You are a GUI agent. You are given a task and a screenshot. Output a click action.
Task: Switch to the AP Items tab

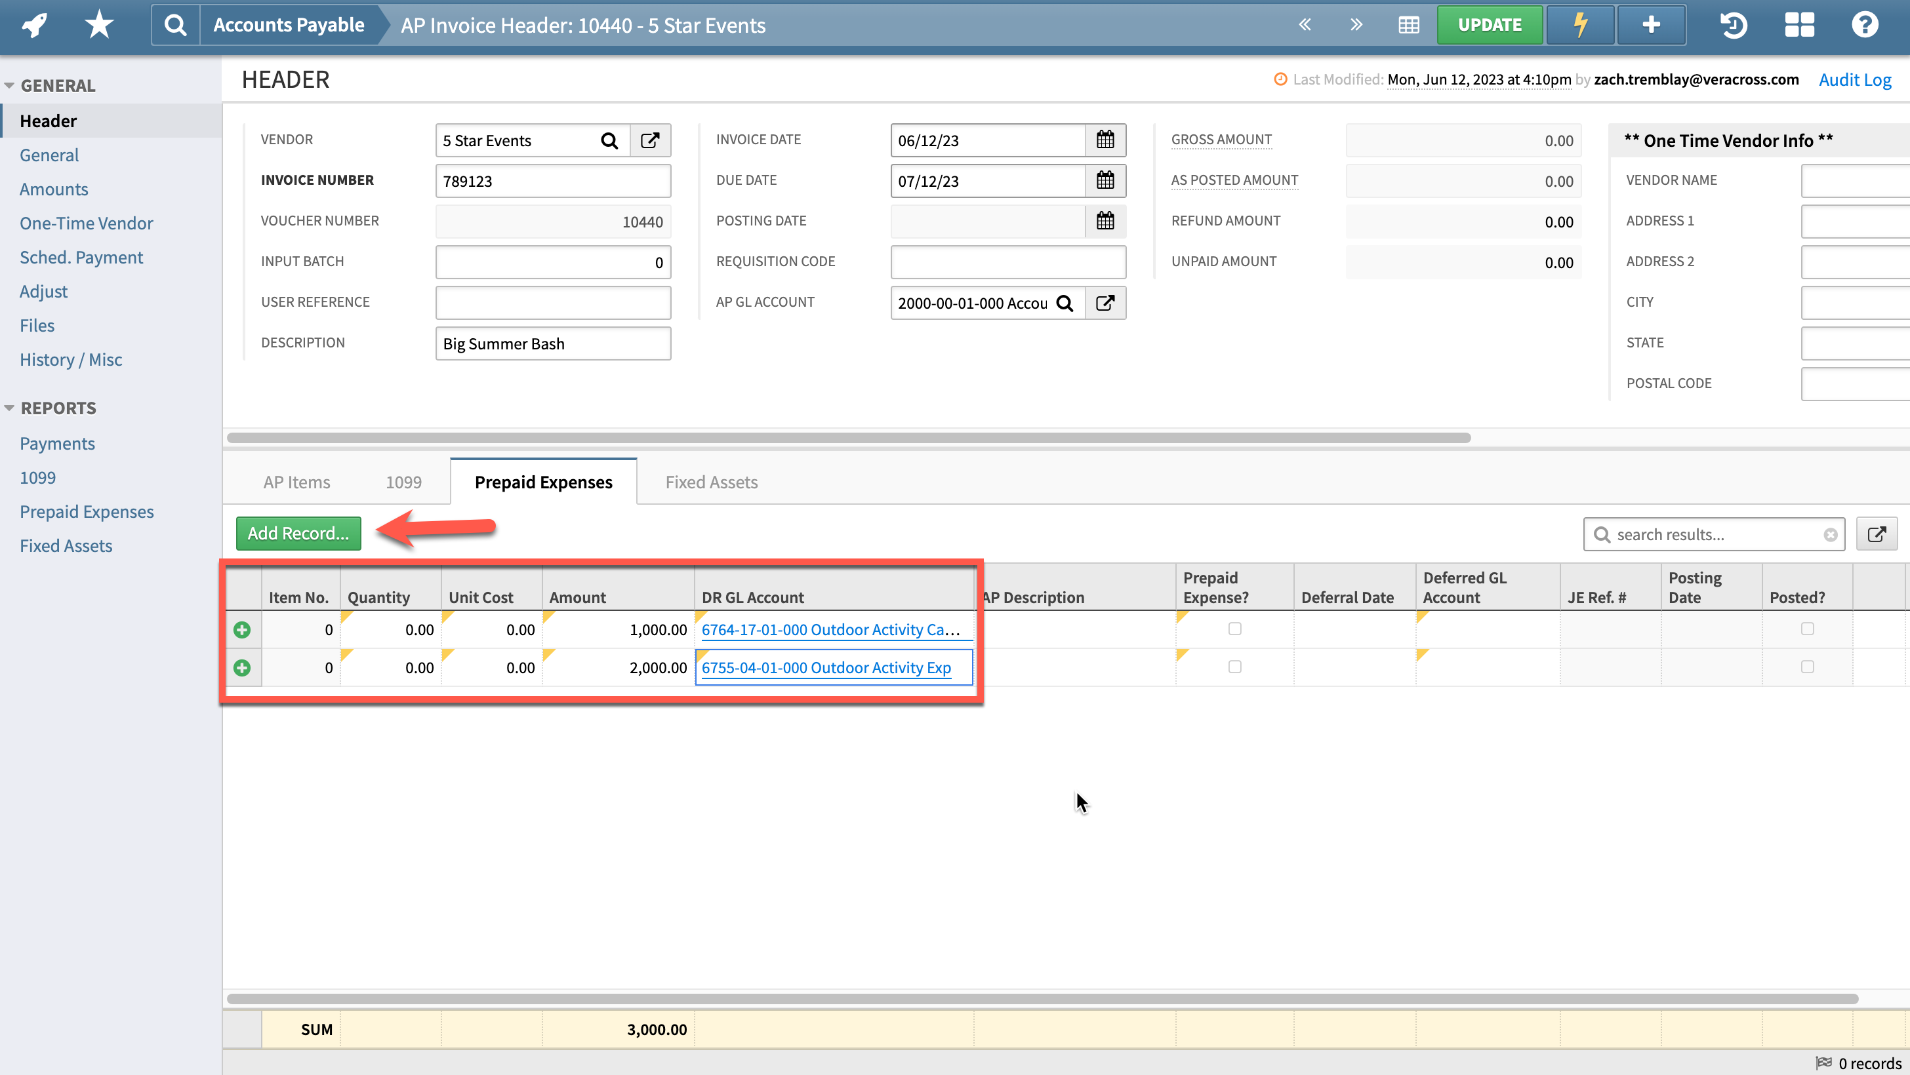(296, 482)
